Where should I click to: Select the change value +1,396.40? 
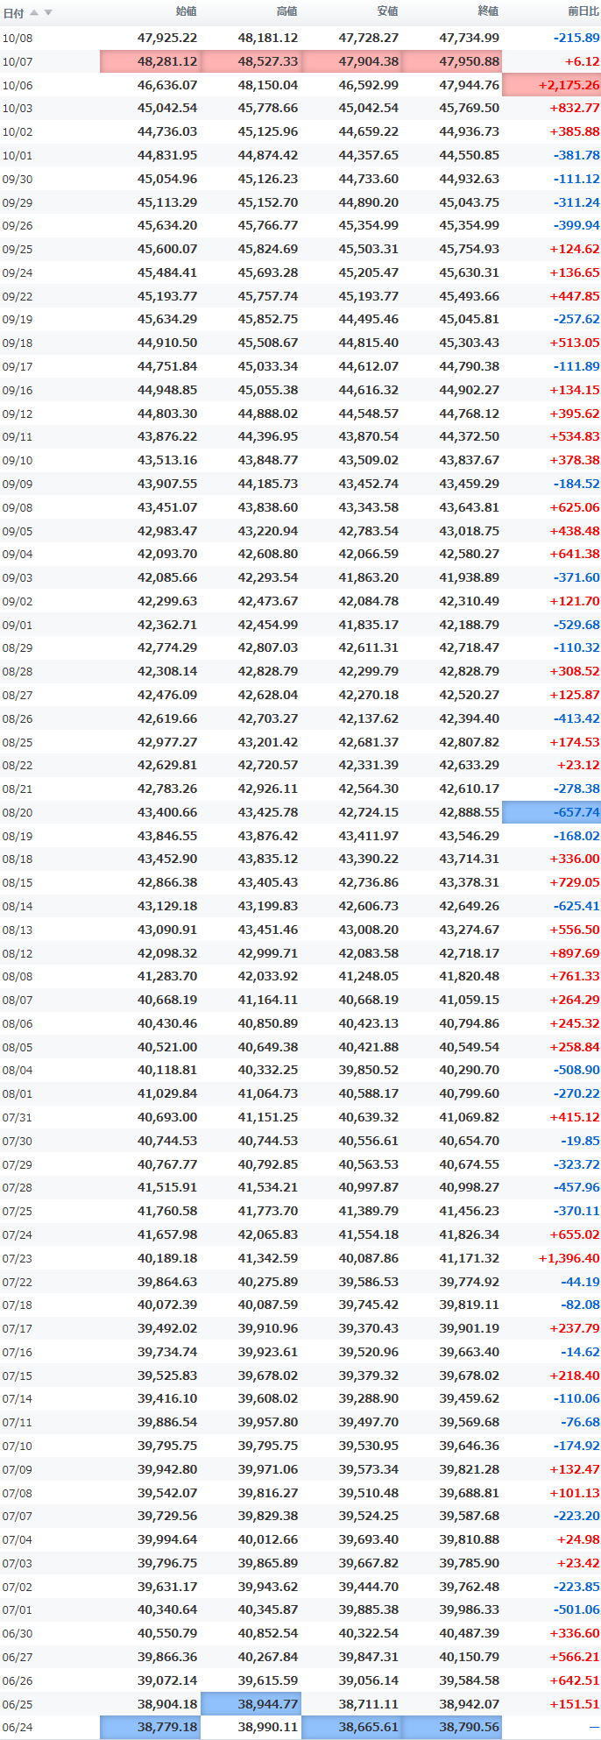pyautogui.click(x=569, y=1258)
